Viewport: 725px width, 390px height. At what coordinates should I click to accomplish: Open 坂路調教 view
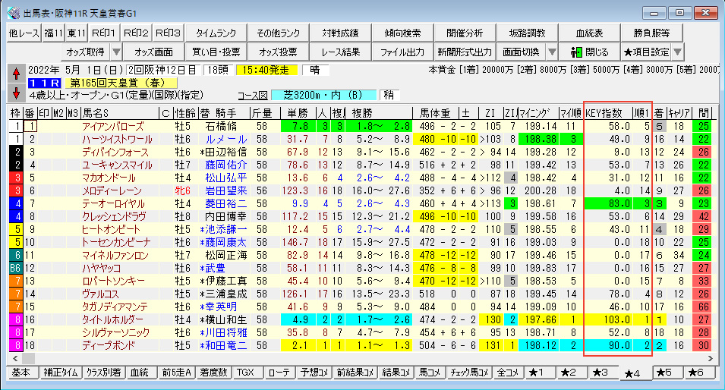[527, 33]
